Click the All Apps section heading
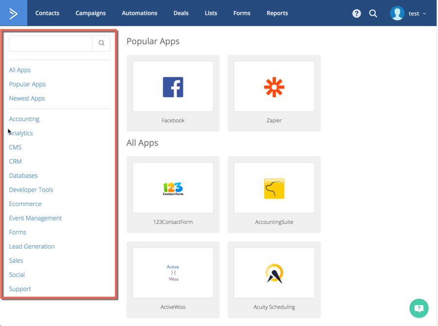This screenshot has height=326, width=438. (142, 143)
